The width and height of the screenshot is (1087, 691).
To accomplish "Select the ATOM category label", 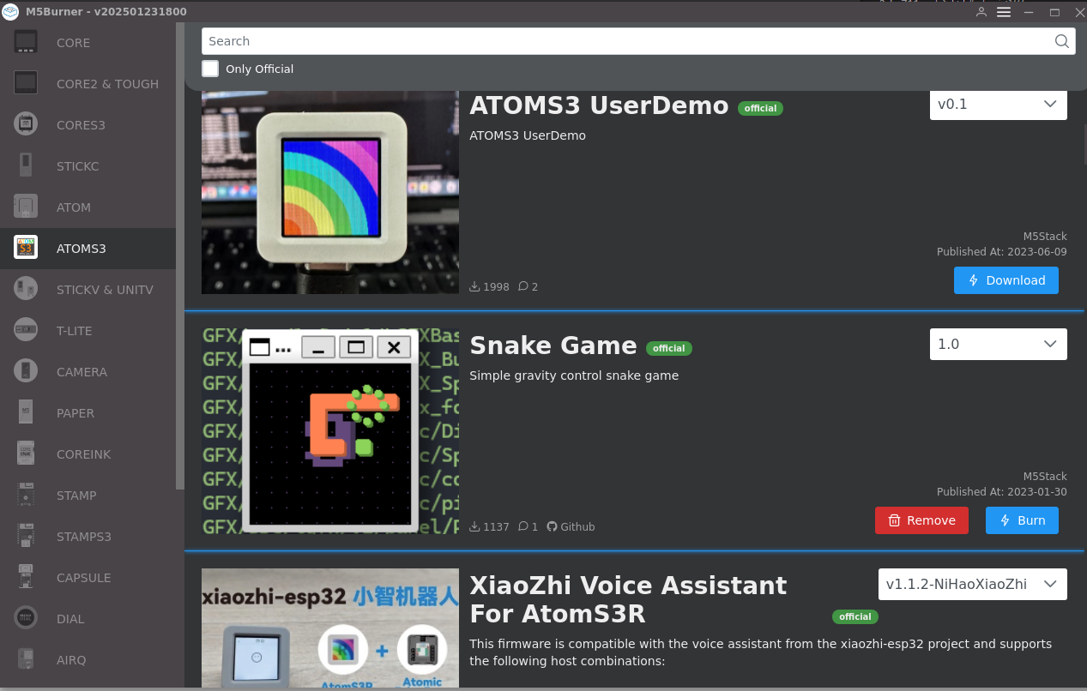I will [x=74, y=207].
